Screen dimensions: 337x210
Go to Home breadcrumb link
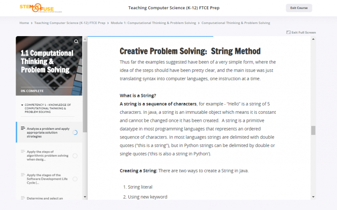pyautogui.click(x=24, y=23)
